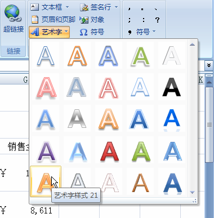Select silver gray WordArt style 12
The width and height of the screenshot is (214, 218).
(77, 119)
